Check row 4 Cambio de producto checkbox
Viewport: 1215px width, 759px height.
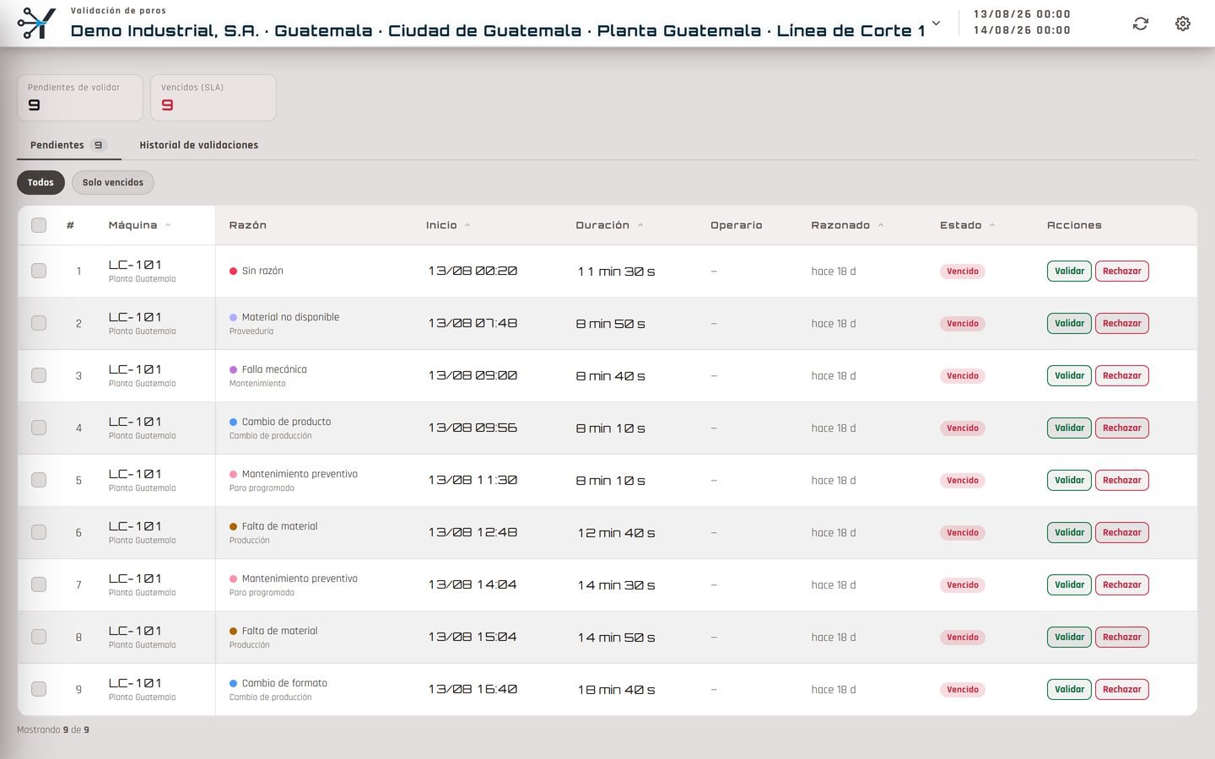[39, 428]
